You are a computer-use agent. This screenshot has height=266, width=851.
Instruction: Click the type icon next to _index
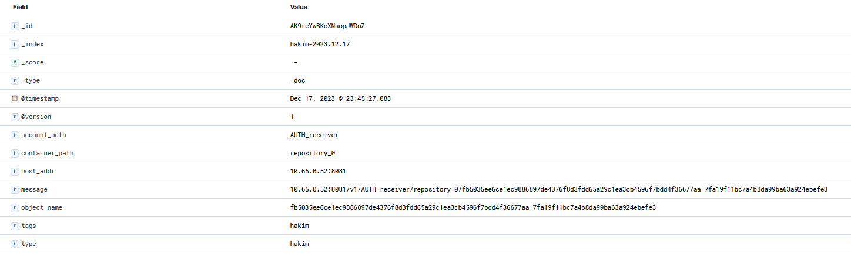(x=15, y=45)
